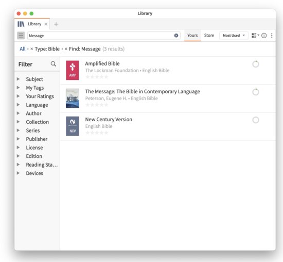The width and height of the screenshot is (283, 262).
Task: Click the Type: Bible breadcrumb
Action: click(x=47, y=49)
